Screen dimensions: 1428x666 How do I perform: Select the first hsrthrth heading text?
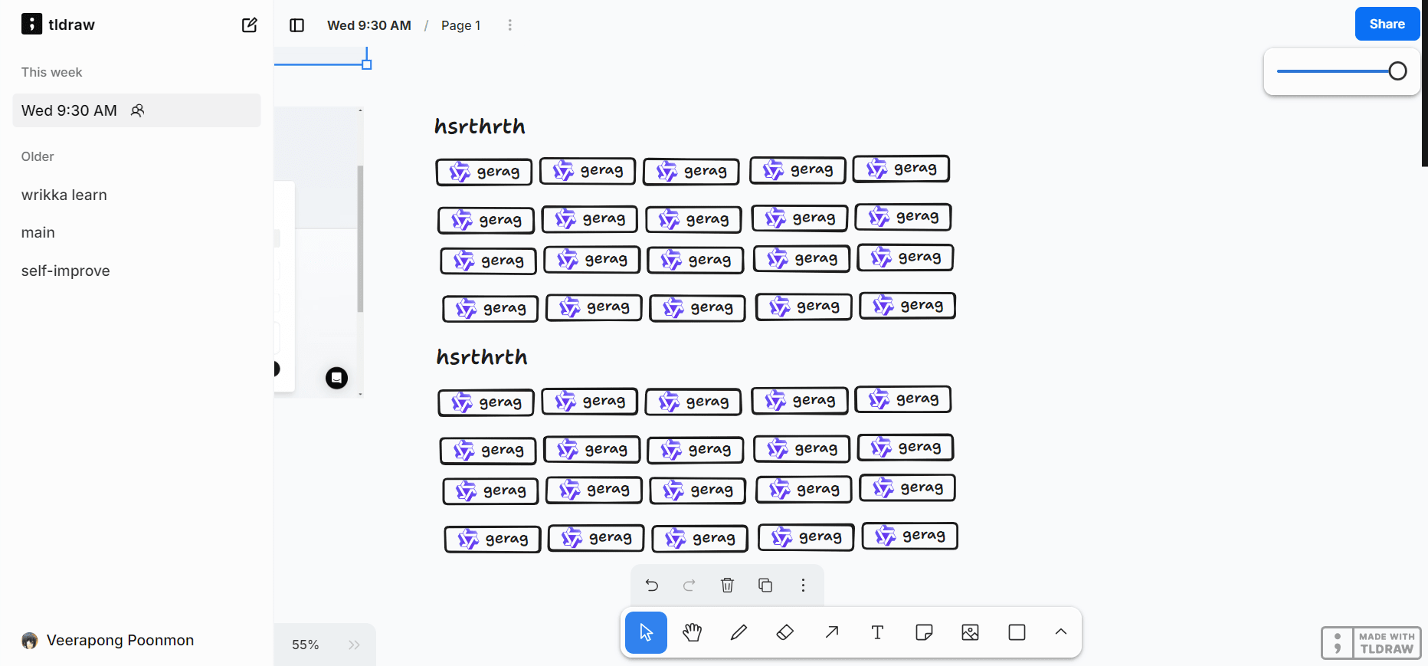pyautogui.click(x=480, y=126)
